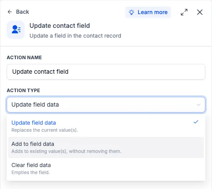Click the 'Replaces the current value(s).' description

point(45,130)
